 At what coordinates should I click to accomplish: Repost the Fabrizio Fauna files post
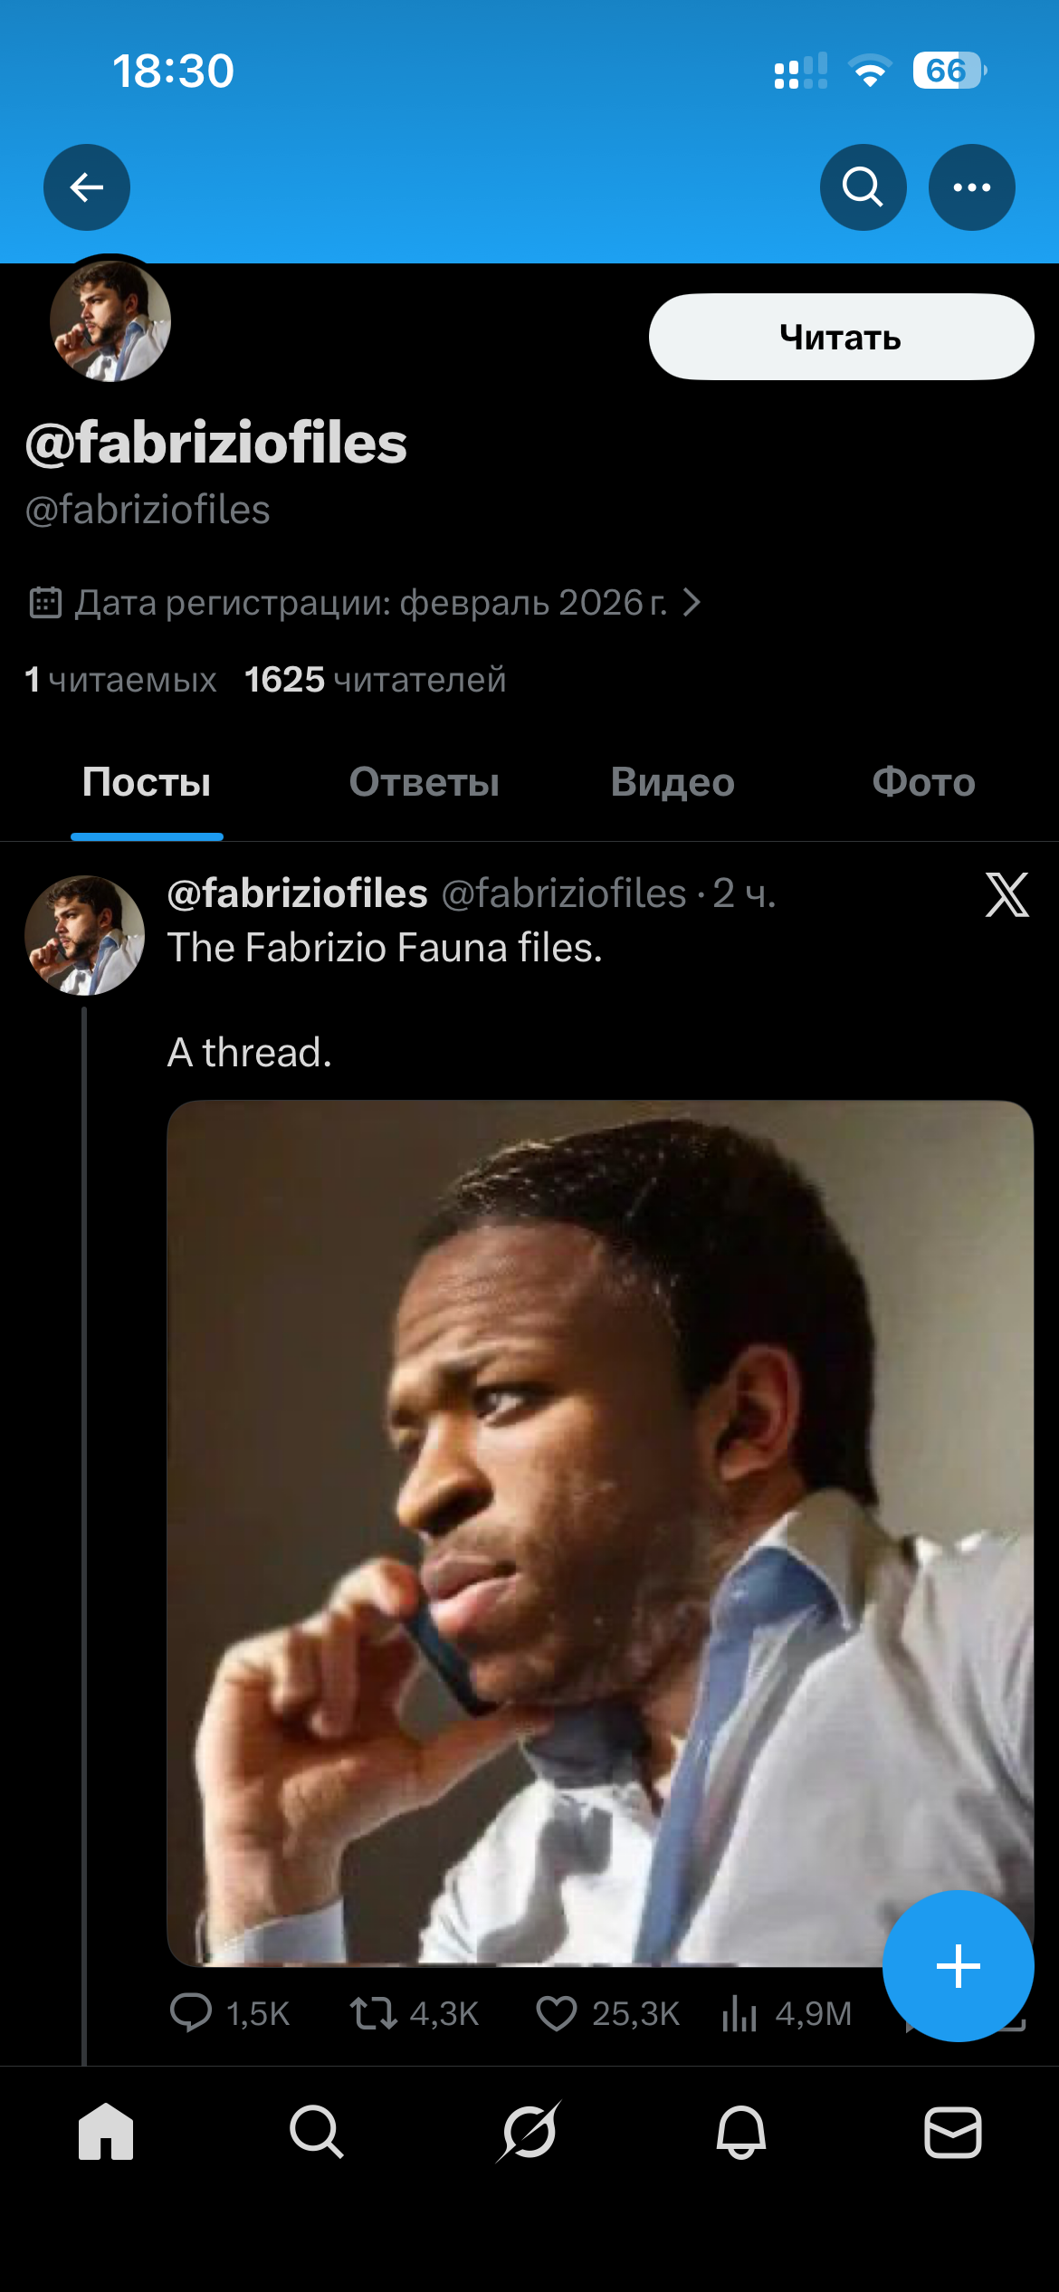pyautogui.click(x=374, y=2013)
